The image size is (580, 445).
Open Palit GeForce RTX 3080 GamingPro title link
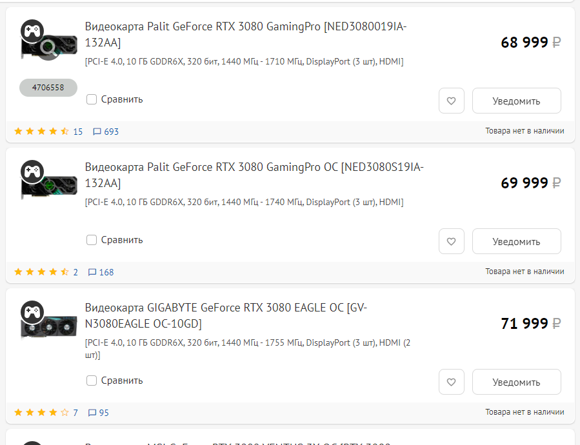pos(246,34)
